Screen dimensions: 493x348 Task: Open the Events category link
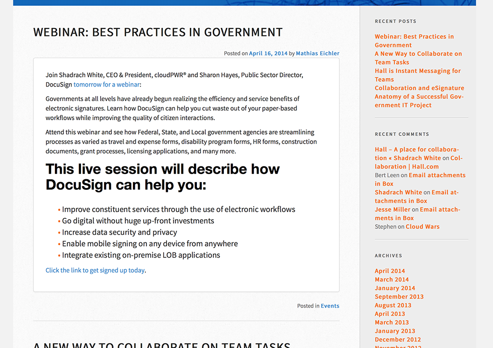(330, 306)
